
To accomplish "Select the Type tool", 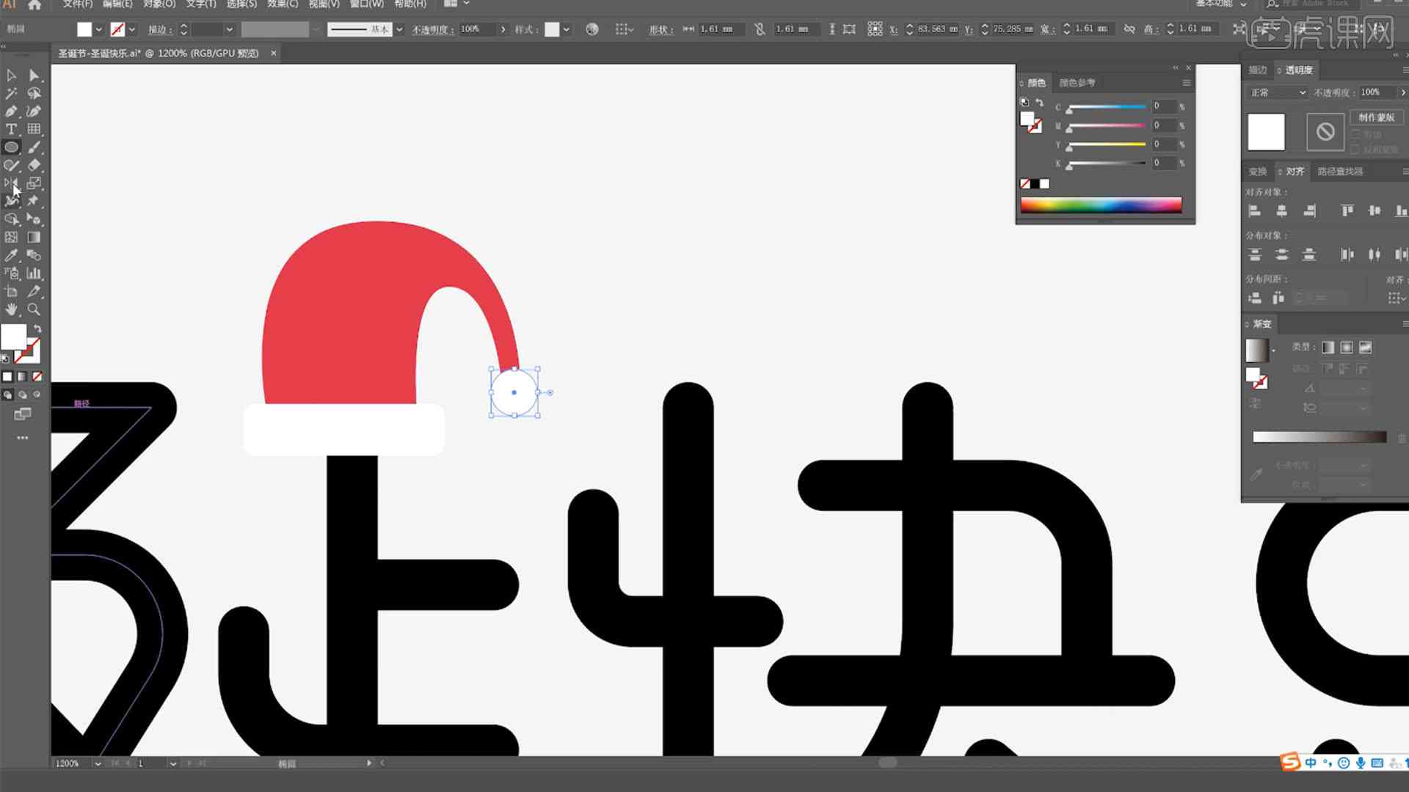I will click(x=12, y=128).
